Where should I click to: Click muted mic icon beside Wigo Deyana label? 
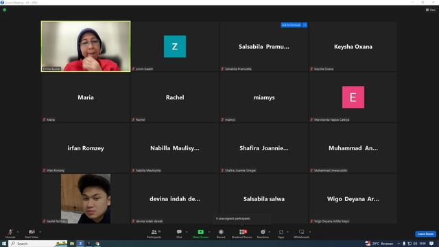click(x=311, y=221)
